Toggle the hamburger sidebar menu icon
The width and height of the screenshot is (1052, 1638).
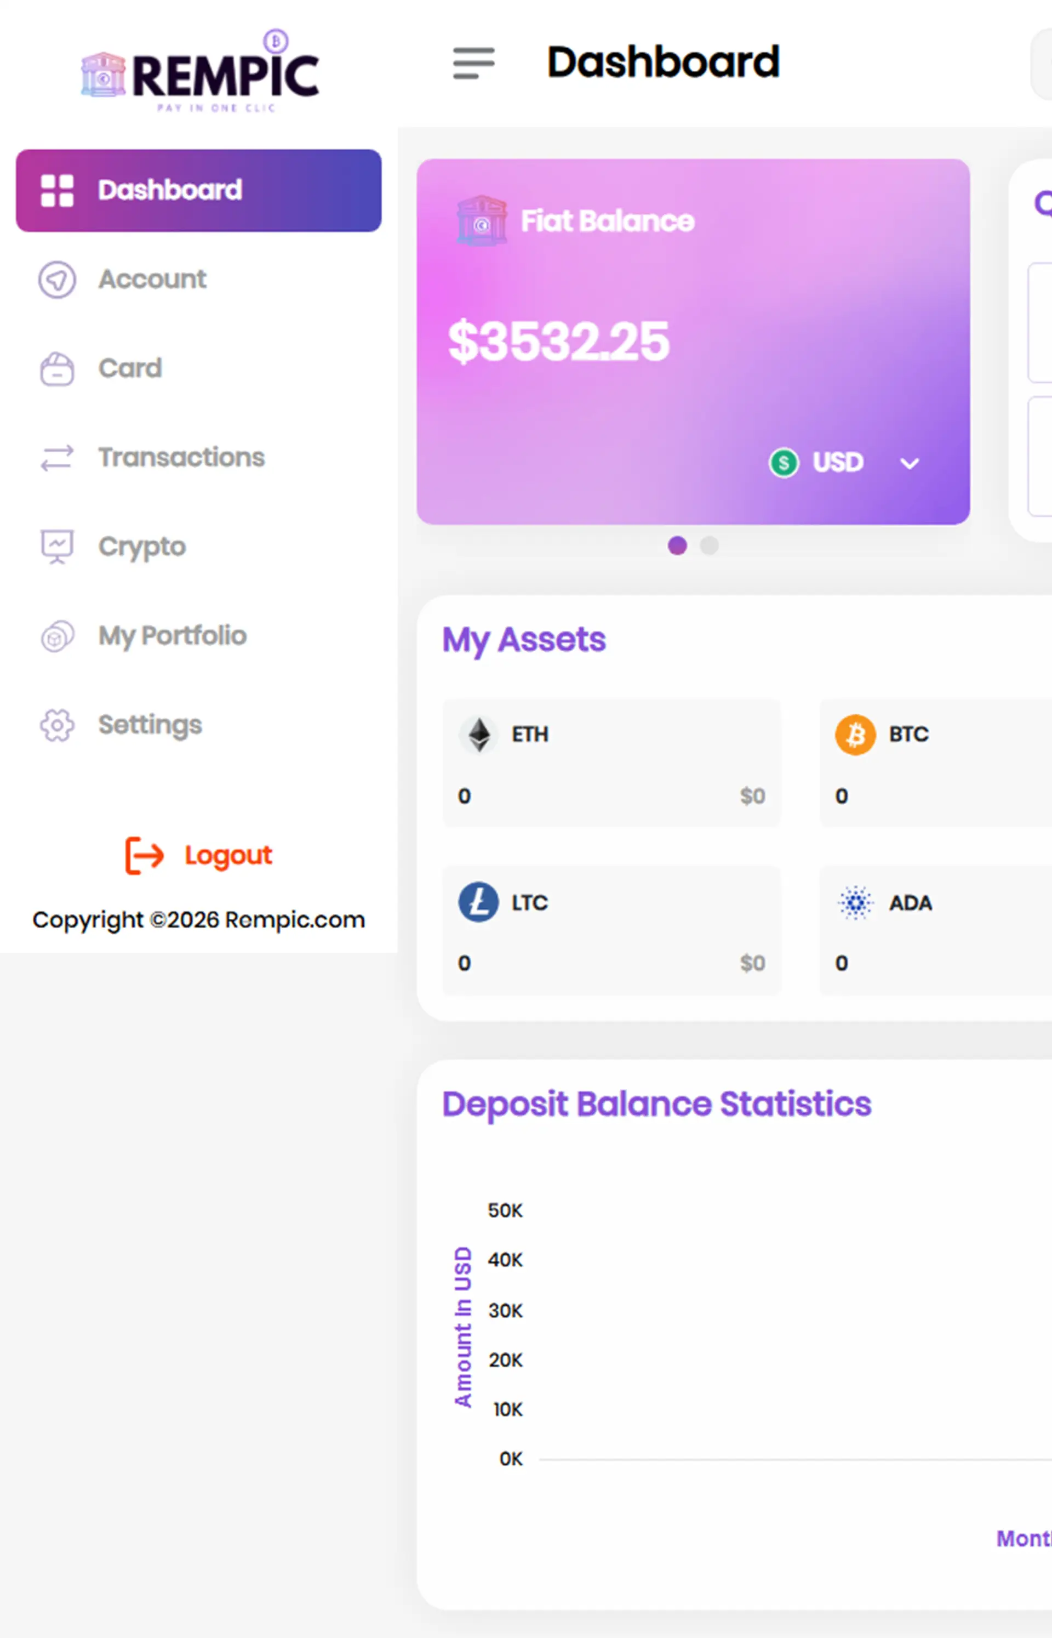(473, 63)
